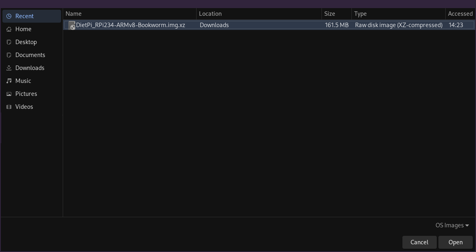Image resolution: width=476 pixels, height=252 pixels.
Task: Sort files by Size column
Action: [336, 14]
